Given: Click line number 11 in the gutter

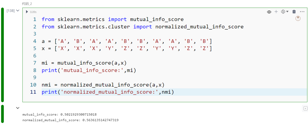Looking at the screenshot, I should click(x=33, y=92).
